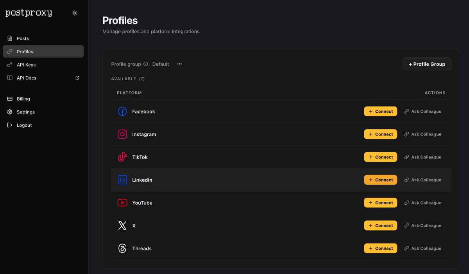Click the Billing card icon in sidebar
469x274 pixels.
pos(9,99)
